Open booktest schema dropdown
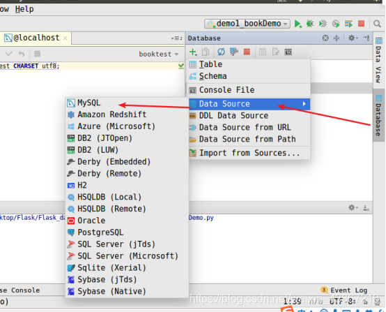This screenshot has height=312, width=386. (x=159, y=54)
